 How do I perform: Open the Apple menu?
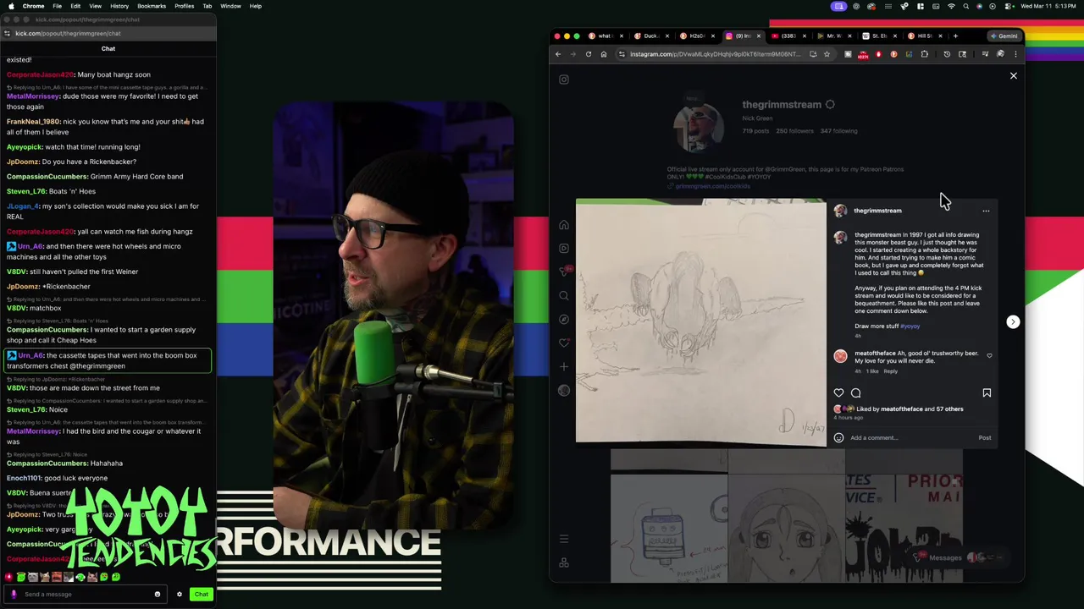(12, 6)
